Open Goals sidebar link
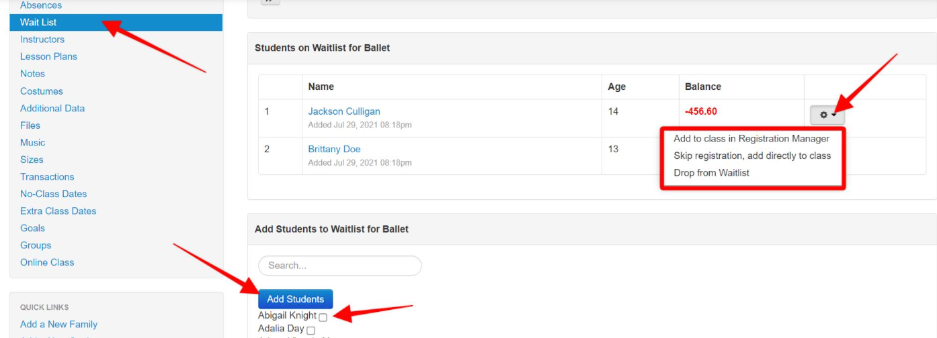 (33, 228)
